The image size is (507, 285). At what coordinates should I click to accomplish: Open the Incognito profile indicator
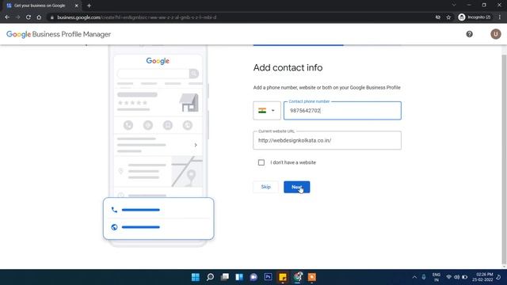pos(475,17)
